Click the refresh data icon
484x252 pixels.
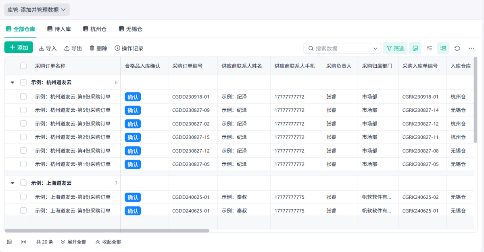pos(457,48)
